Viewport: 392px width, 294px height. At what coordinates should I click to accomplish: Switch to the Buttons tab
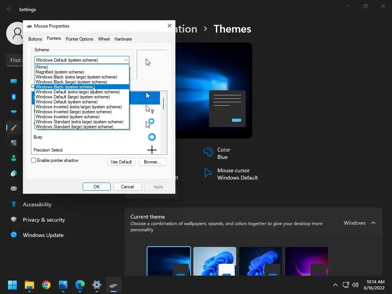[35, 39]
